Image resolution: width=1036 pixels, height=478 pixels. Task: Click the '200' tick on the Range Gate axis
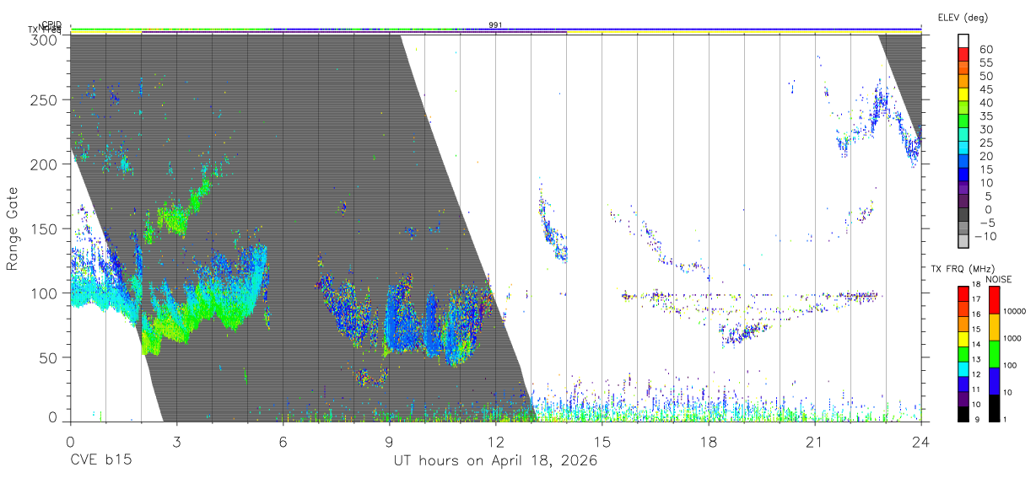tap(44, 164)
